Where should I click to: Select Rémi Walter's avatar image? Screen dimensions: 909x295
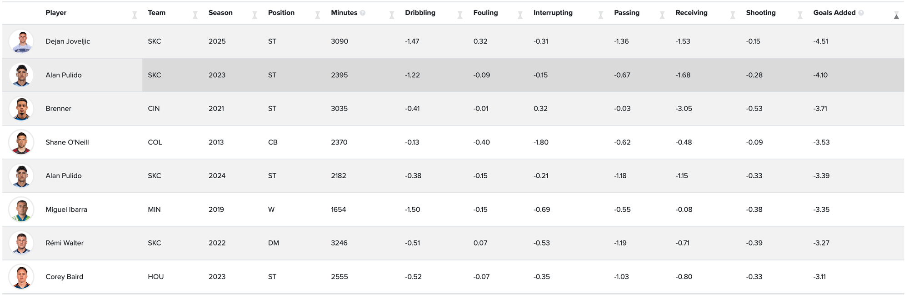point(21,243)
